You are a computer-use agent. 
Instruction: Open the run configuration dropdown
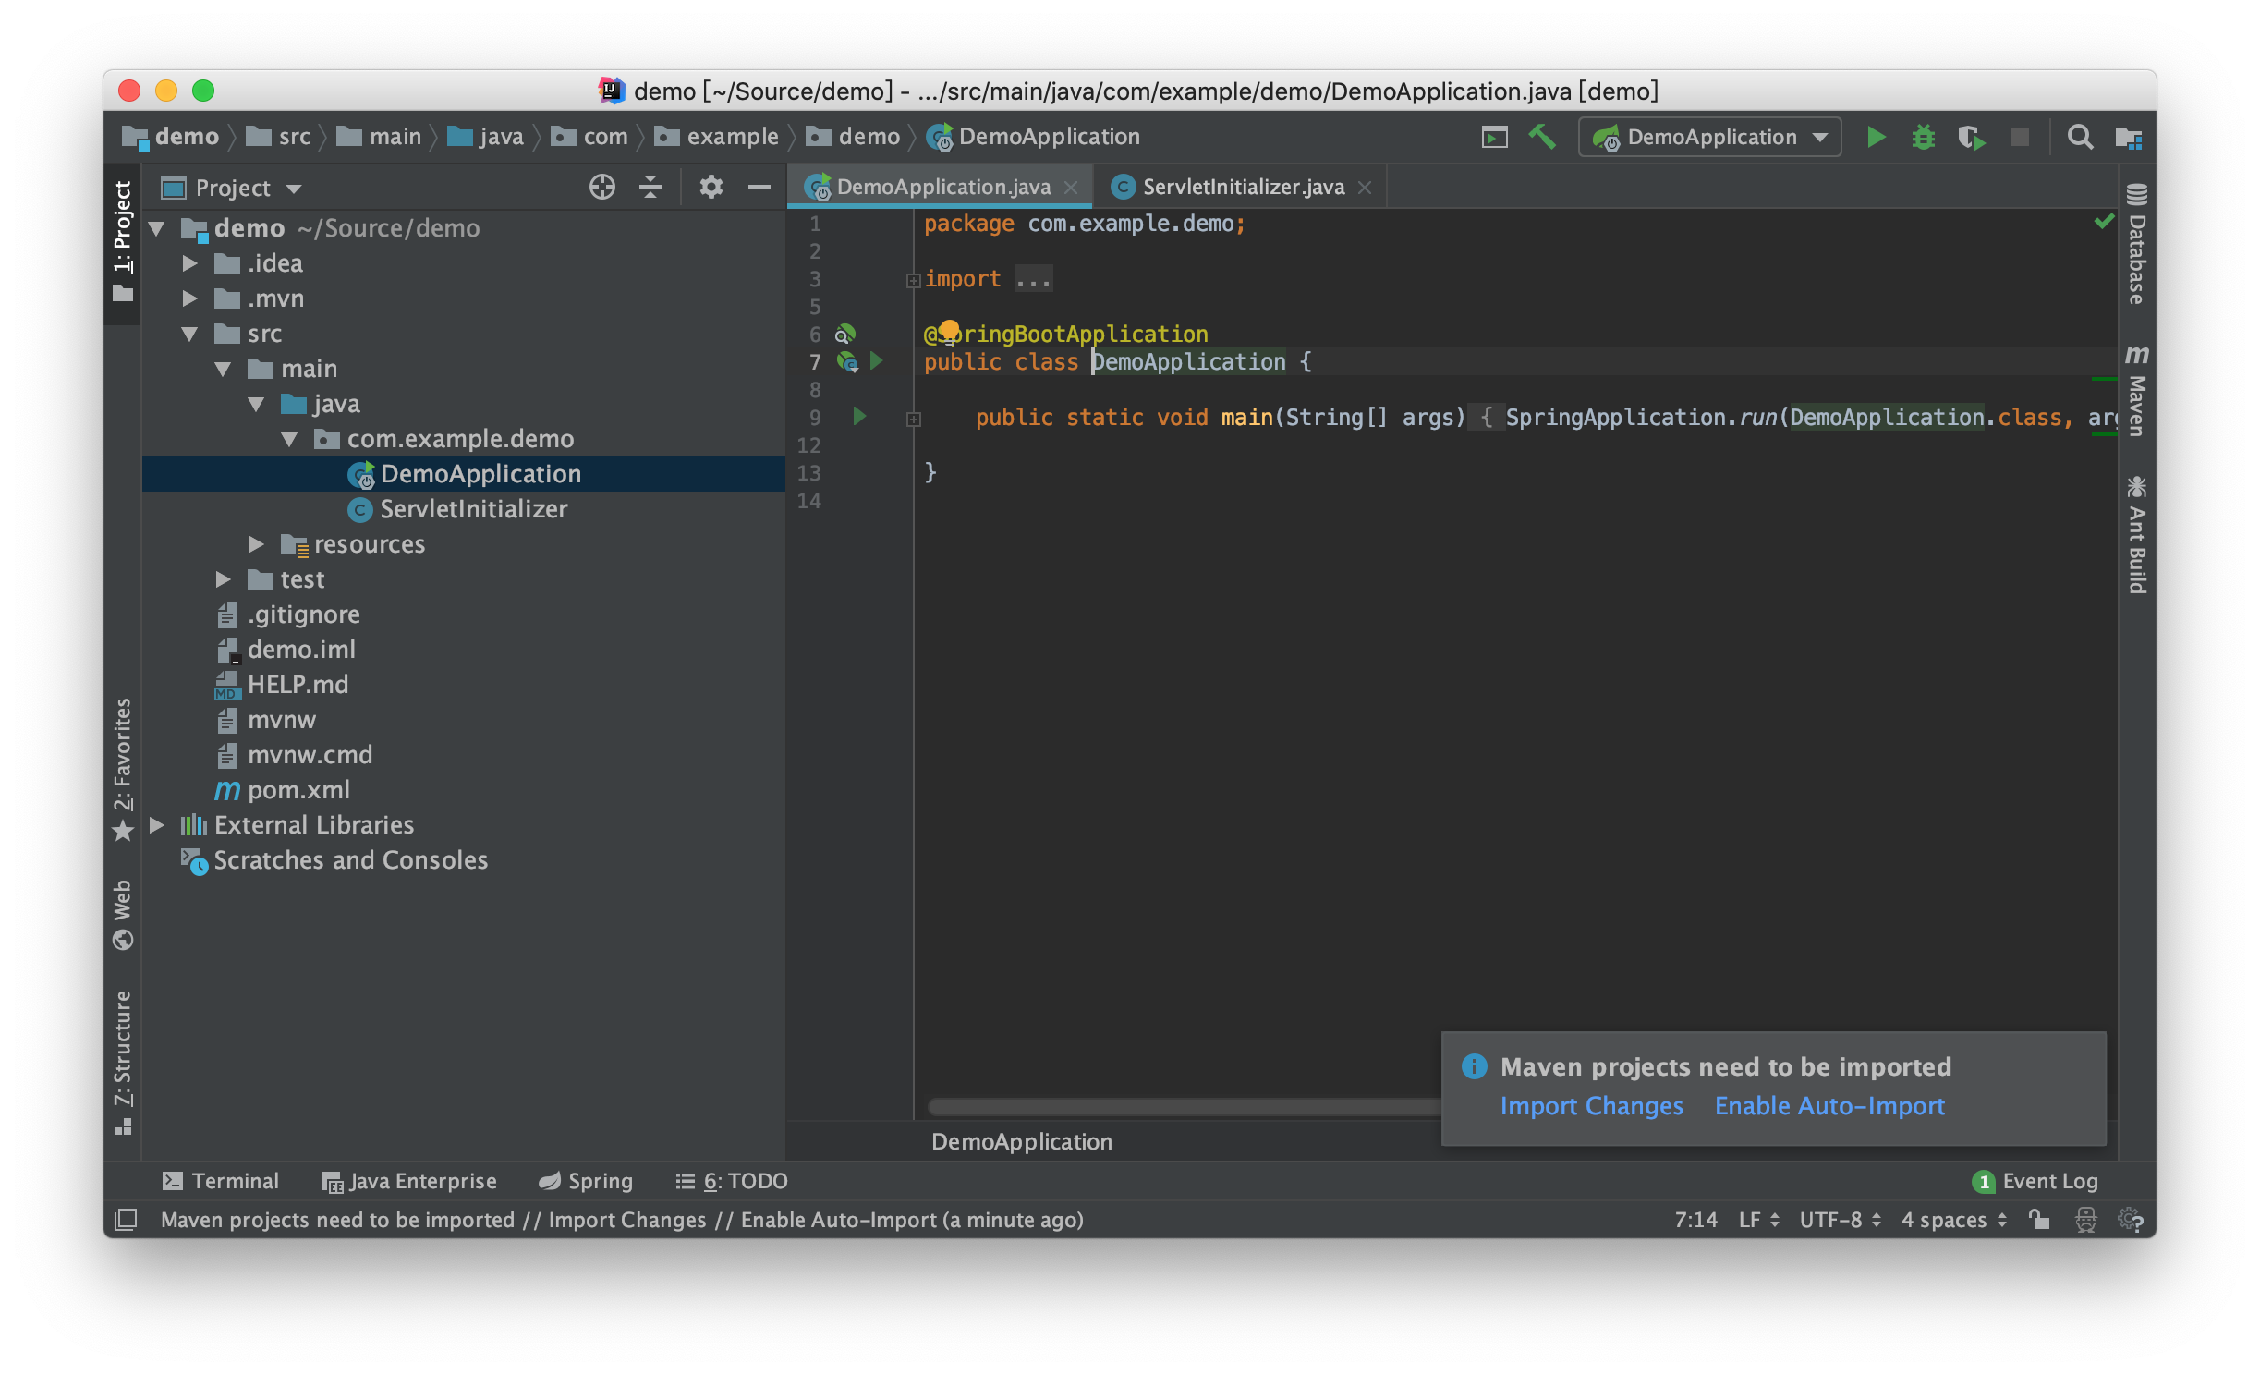pos(1709,137)
